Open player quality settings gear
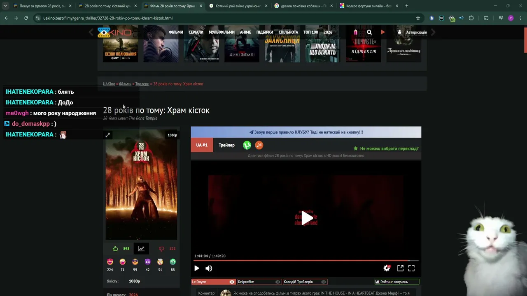The height and width of the screenshot is (296, 527). point(387,268)
